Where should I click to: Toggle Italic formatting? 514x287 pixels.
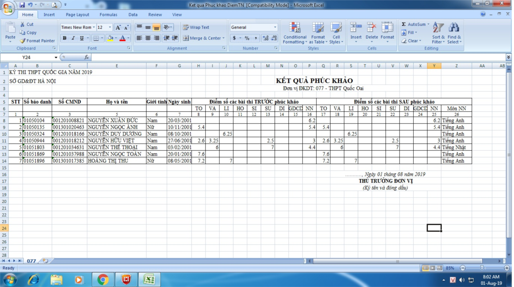[x=73, y=38]
